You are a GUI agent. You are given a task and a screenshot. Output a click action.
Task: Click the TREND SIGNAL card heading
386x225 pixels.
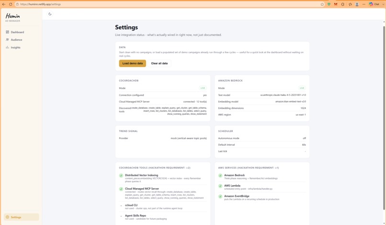point(128,131)
